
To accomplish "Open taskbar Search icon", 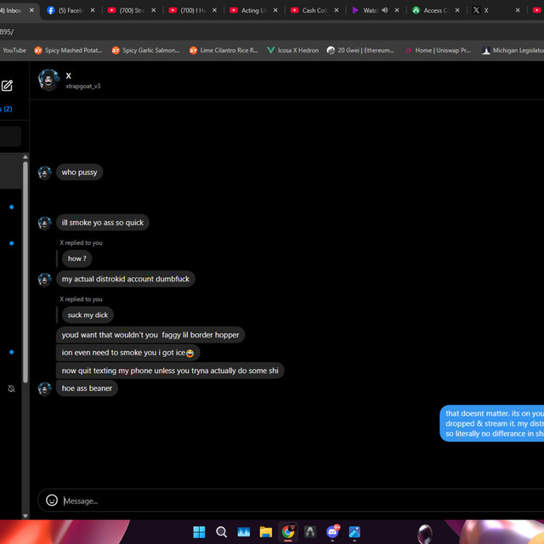I will (221, 532).
